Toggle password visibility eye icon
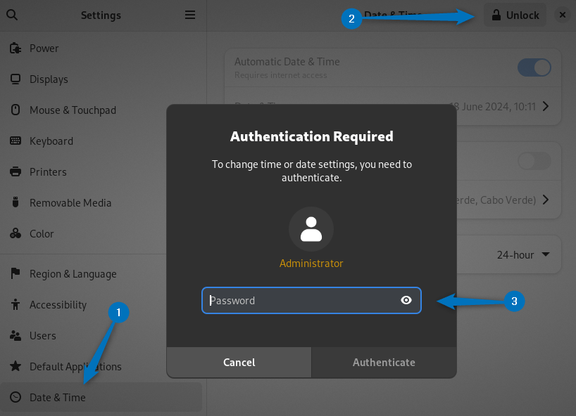The height and width of the screenshot is (416, 576). (406, 300)
